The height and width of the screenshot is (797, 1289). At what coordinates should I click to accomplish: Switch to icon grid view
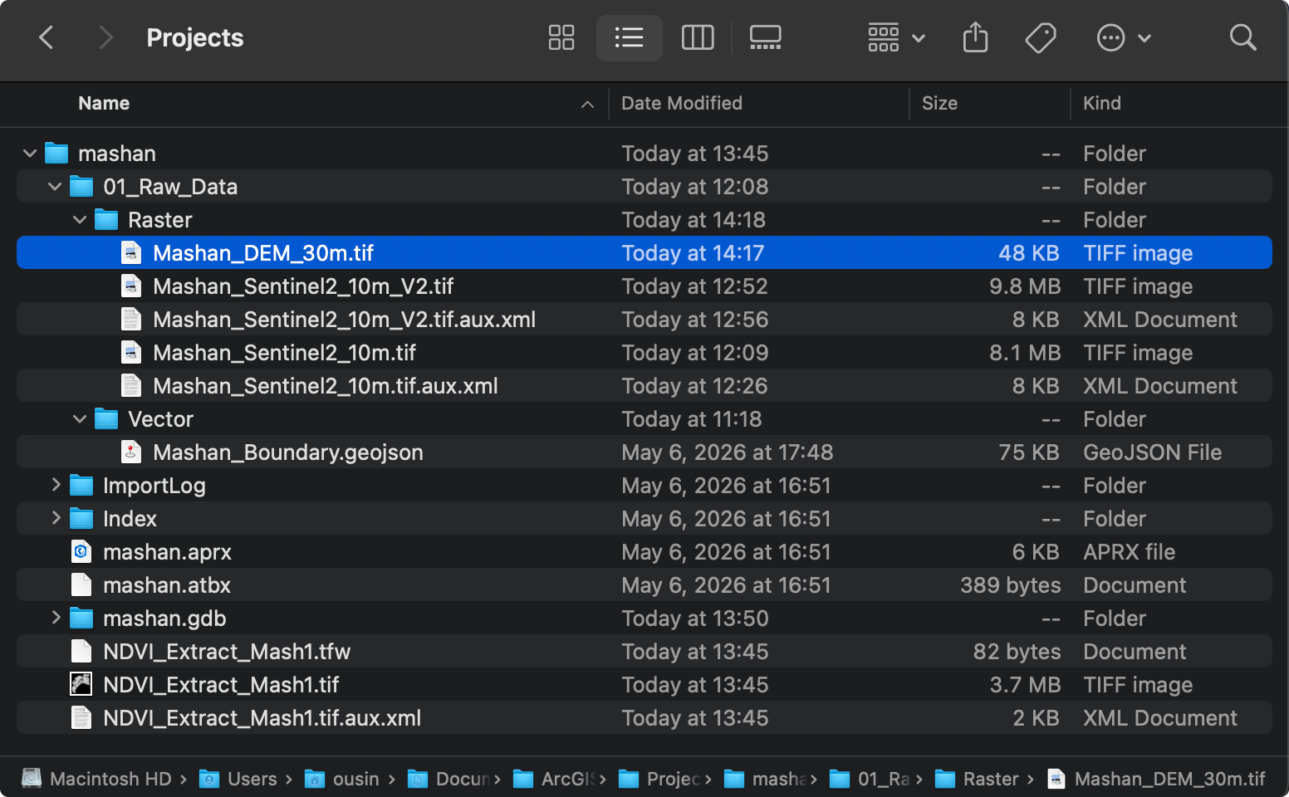tap(561, 37)
